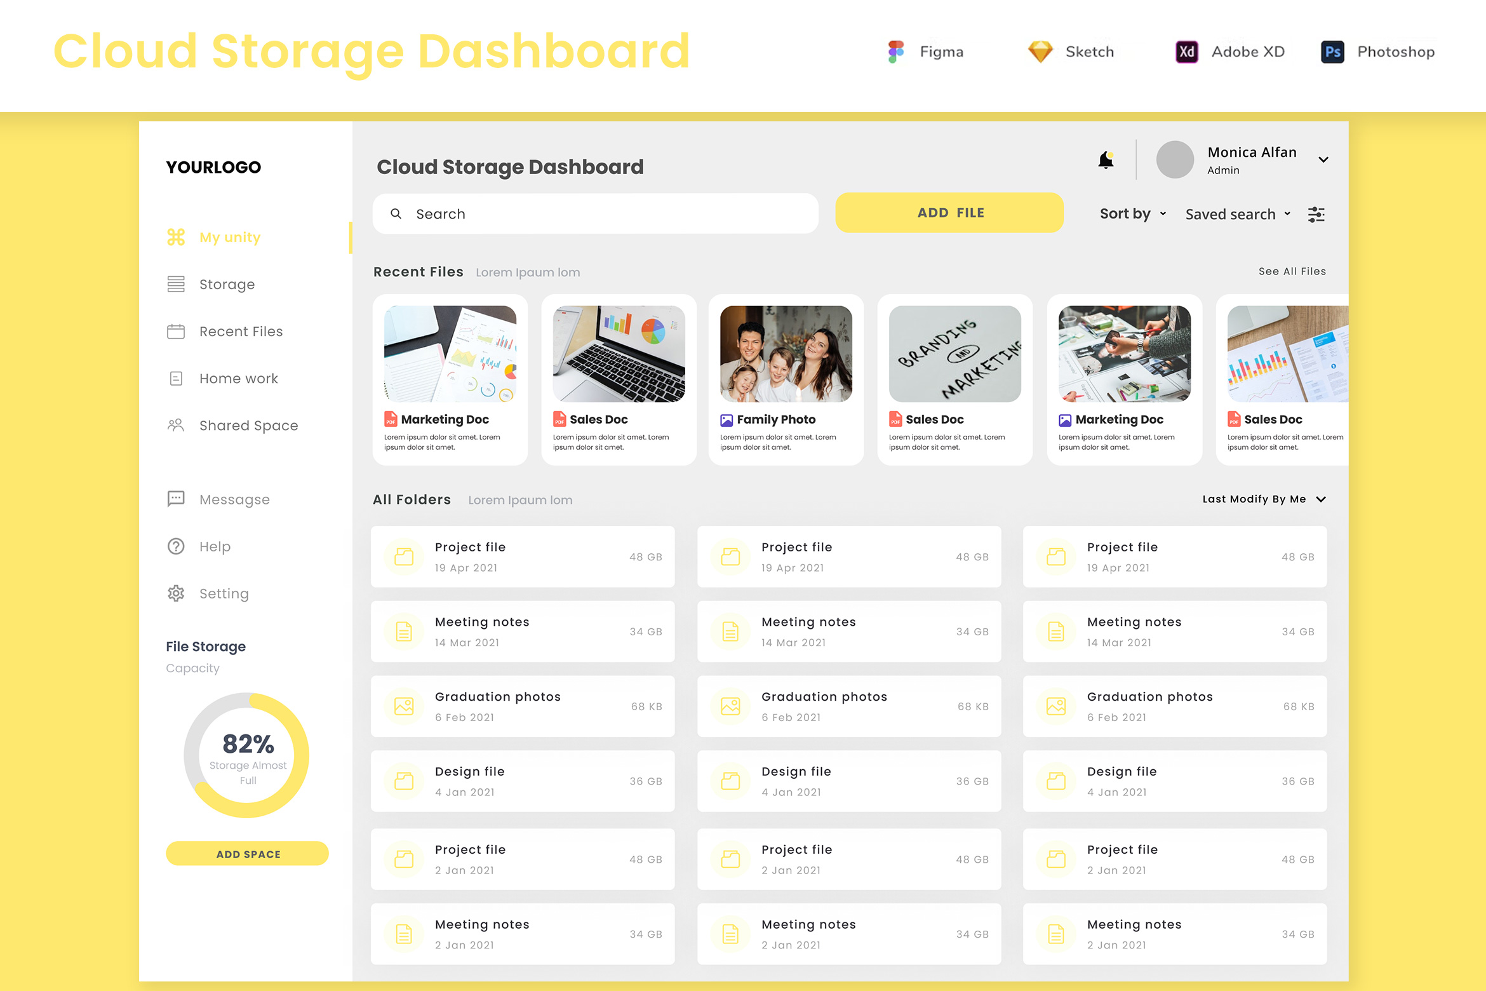The height and width of the screenshot is (991, 1486).
Task: Open Project file 19 Apr 2021, middle column
Action: click(x=849, y=557)
